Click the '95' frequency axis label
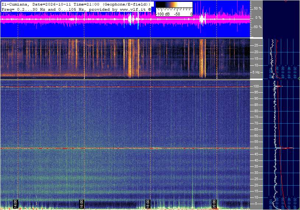The height and width of the screenshot is (210, 300). 256,92
